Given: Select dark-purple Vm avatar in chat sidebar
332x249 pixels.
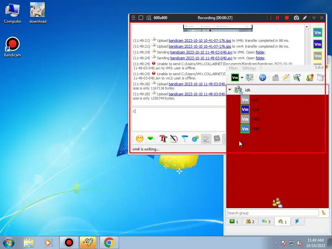Looking at the screenshot, I should [x=318, y=44].
